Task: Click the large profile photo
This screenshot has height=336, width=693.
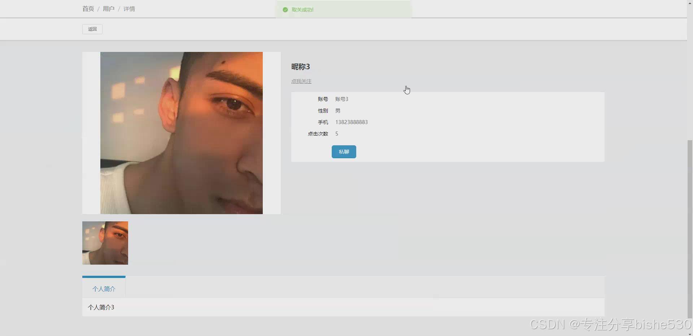Action: click(x=182, y=133)
